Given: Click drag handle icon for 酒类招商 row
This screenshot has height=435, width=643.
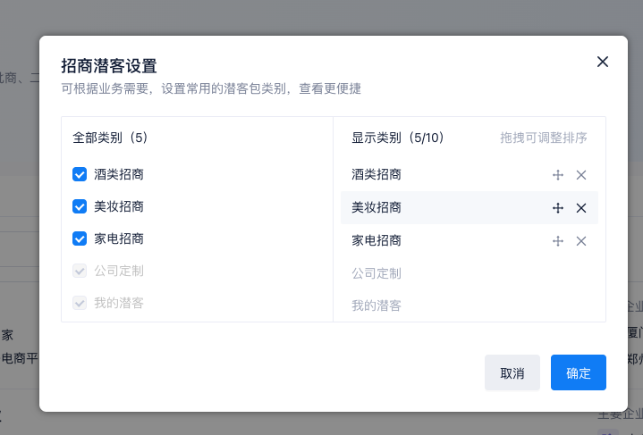Looking at the screenshot, I should 558,175.
